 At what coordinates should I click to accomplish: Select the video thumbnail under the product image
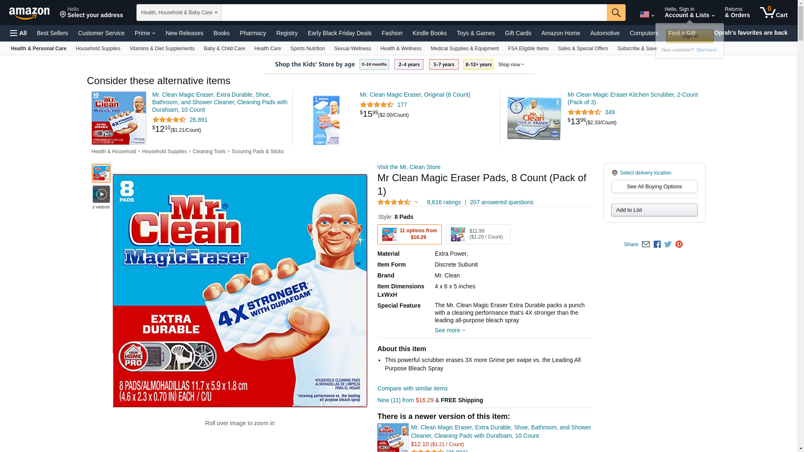(x=101, y=194)
